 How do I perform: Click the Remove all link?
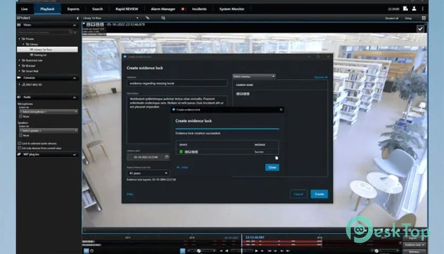[320, 77]
